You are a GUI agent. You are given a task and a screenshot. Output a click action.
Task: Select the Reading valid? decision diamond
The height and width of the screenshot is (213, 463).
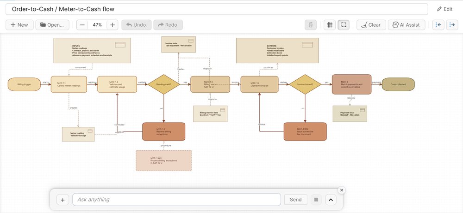pyautogui.click(x=163, y=84)
